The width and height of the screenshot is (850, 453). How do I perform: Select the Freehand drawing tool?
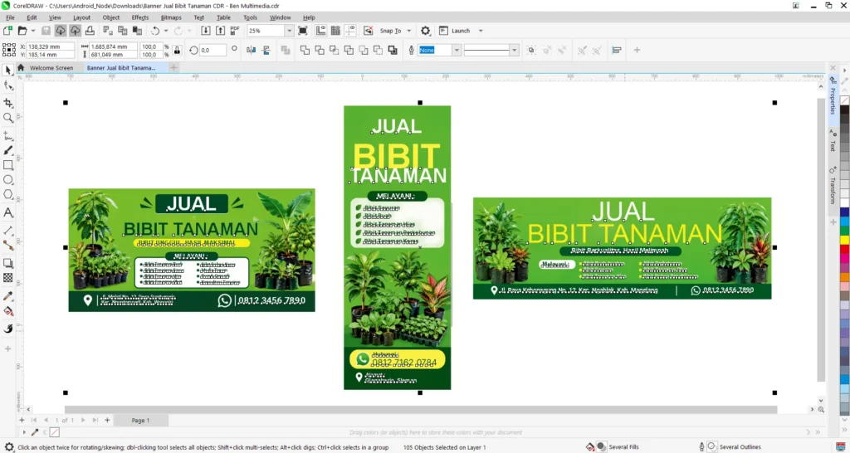coord(8,135)
